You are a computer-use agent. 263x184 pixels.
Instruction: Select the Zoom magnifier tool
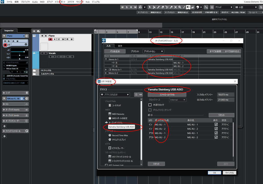180,7
